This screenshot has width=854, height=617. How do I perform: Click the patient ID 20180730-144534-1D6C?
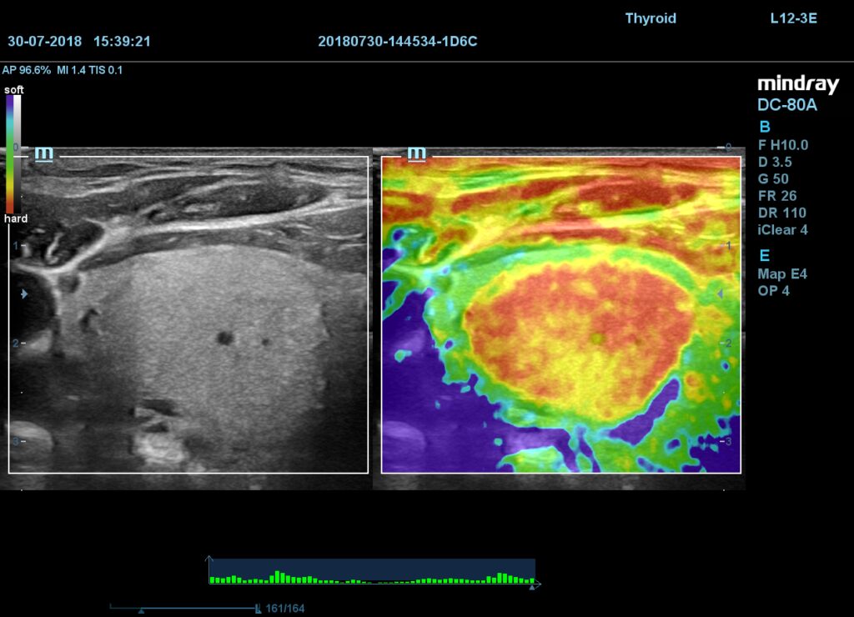pyautogui.click(x=399, y=41)
